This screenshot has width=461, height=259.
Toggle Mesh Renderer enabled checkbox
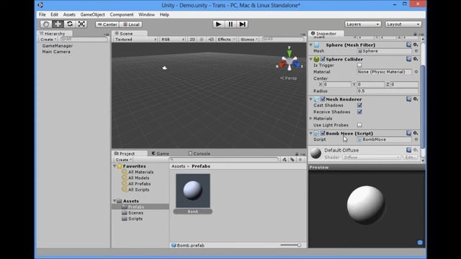pyautogui.click(x=323, y=99)
